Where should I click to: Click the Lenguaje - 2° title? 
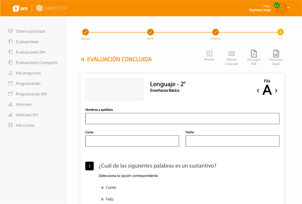(168, 84)
